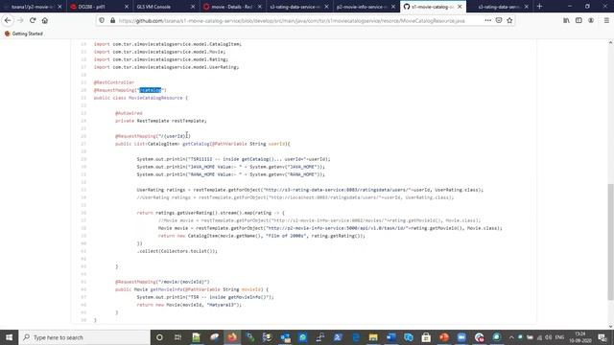Click scrollbar down arrow

[x=610, y=326]
